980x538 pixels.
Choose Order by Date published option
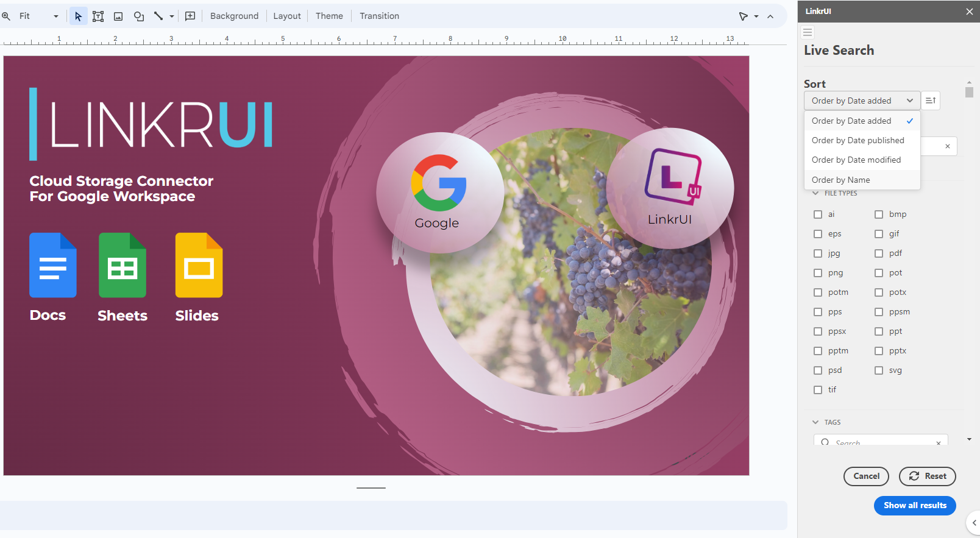[x=862, y=140]
